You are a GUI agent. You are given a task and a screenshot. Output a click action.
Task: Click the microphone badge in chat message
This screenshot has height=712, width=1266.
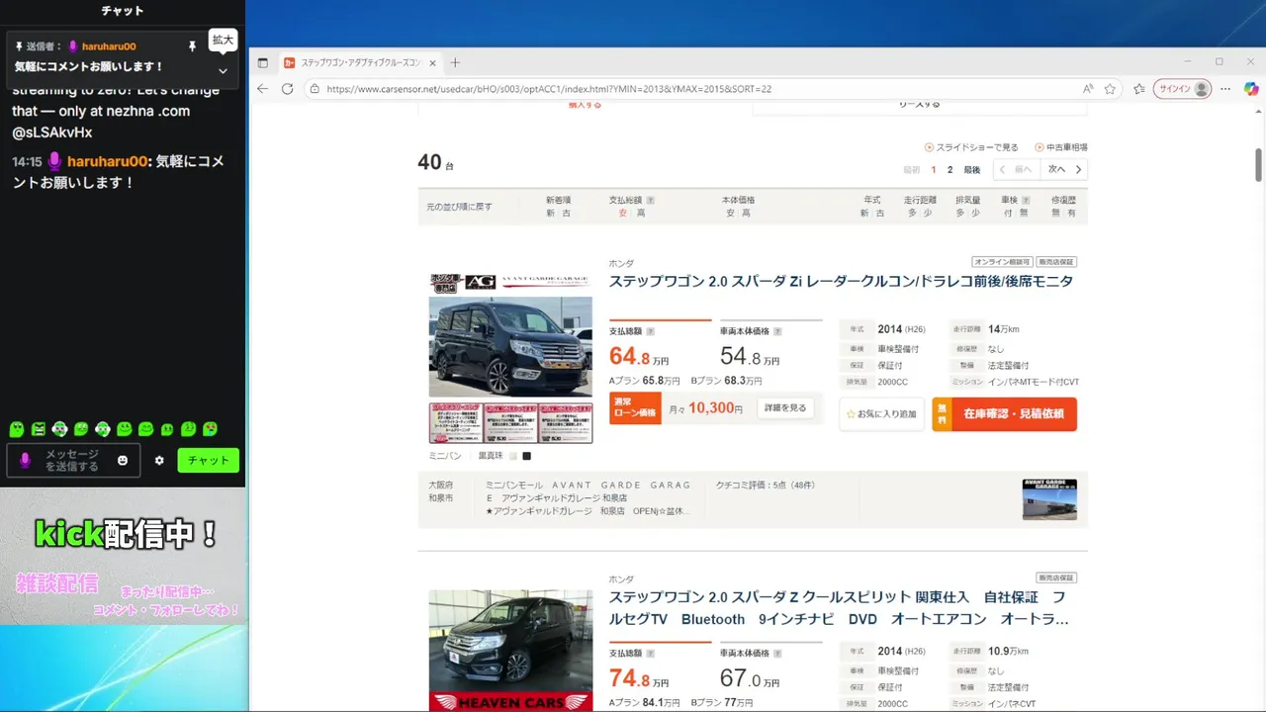tap(55, 161)
